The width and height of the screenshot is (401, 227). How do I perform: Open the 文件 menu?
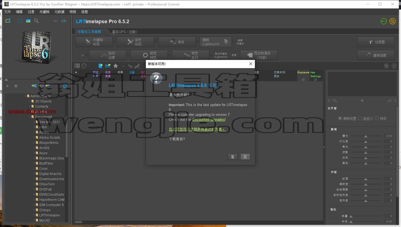coord(8,12)
